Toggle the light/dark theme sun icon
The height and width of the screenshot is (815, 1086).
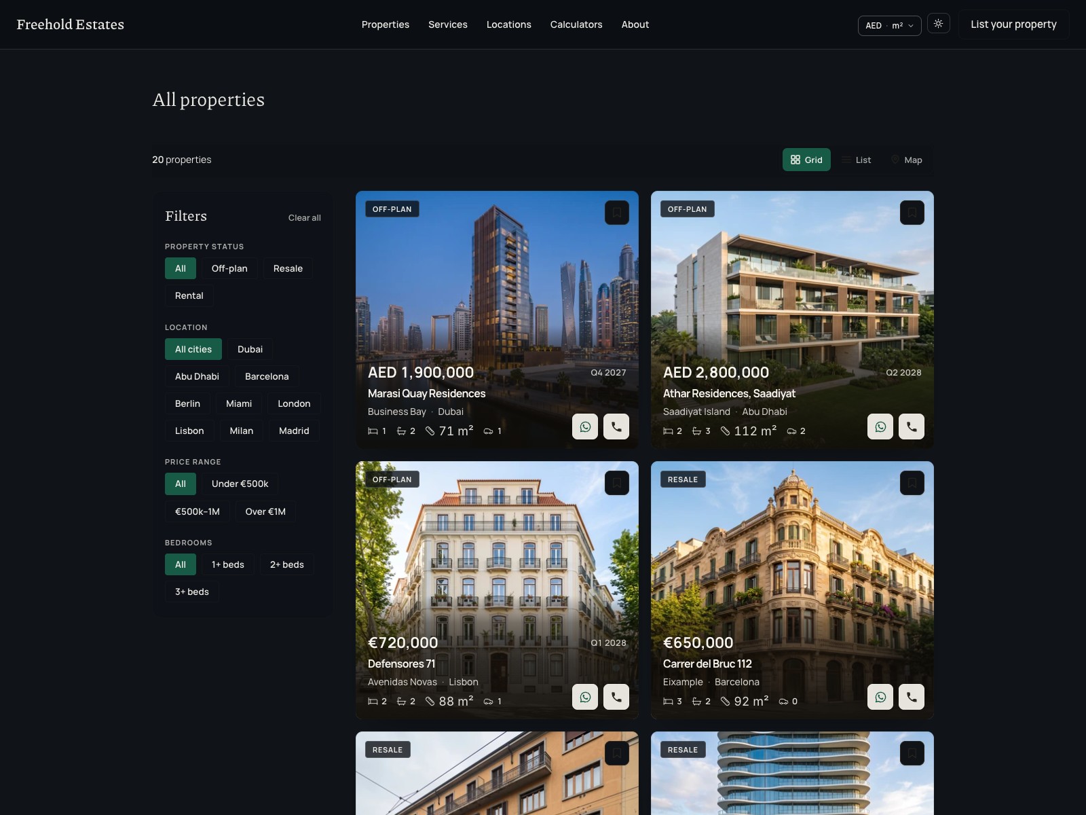[938, 24]
